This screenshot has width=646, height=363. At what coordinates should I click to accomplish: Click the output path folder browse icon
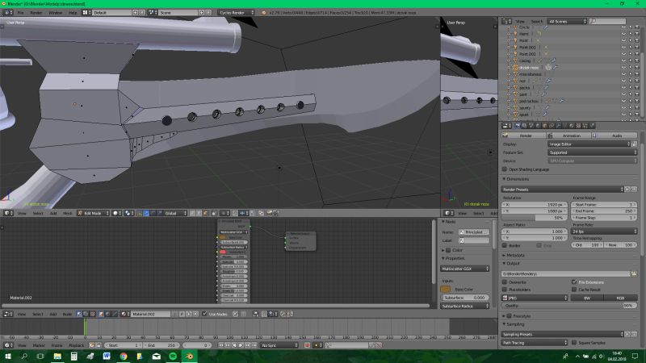tap(634, 273)
